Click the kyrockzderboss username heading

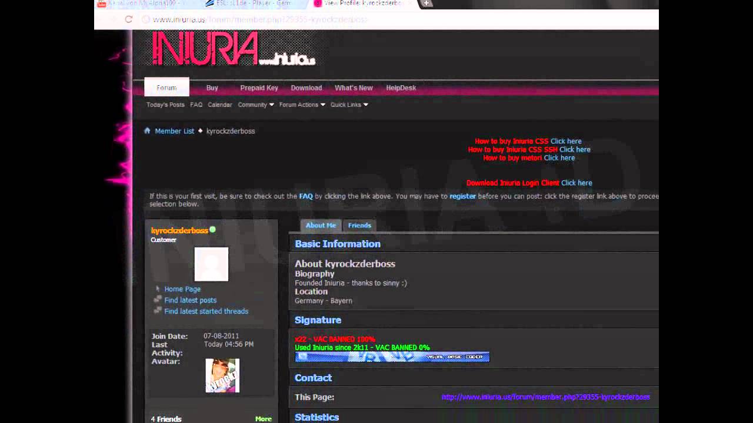(179, 230)
